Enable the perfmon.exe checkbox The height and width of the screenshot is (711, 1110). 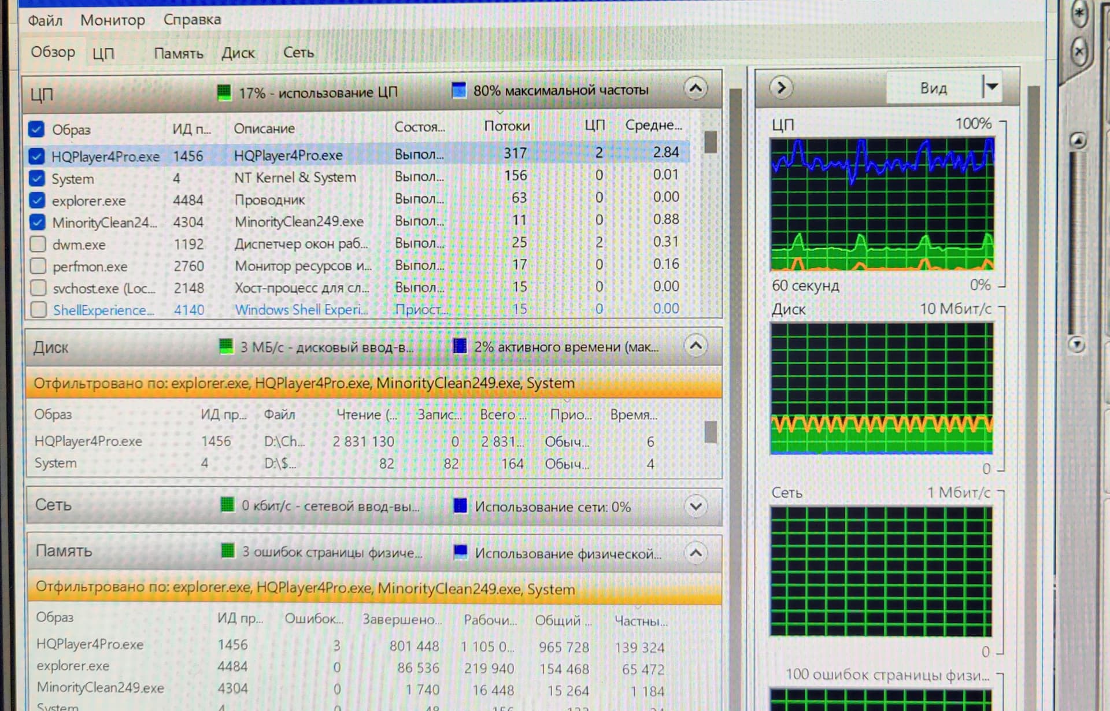(38, 266)
